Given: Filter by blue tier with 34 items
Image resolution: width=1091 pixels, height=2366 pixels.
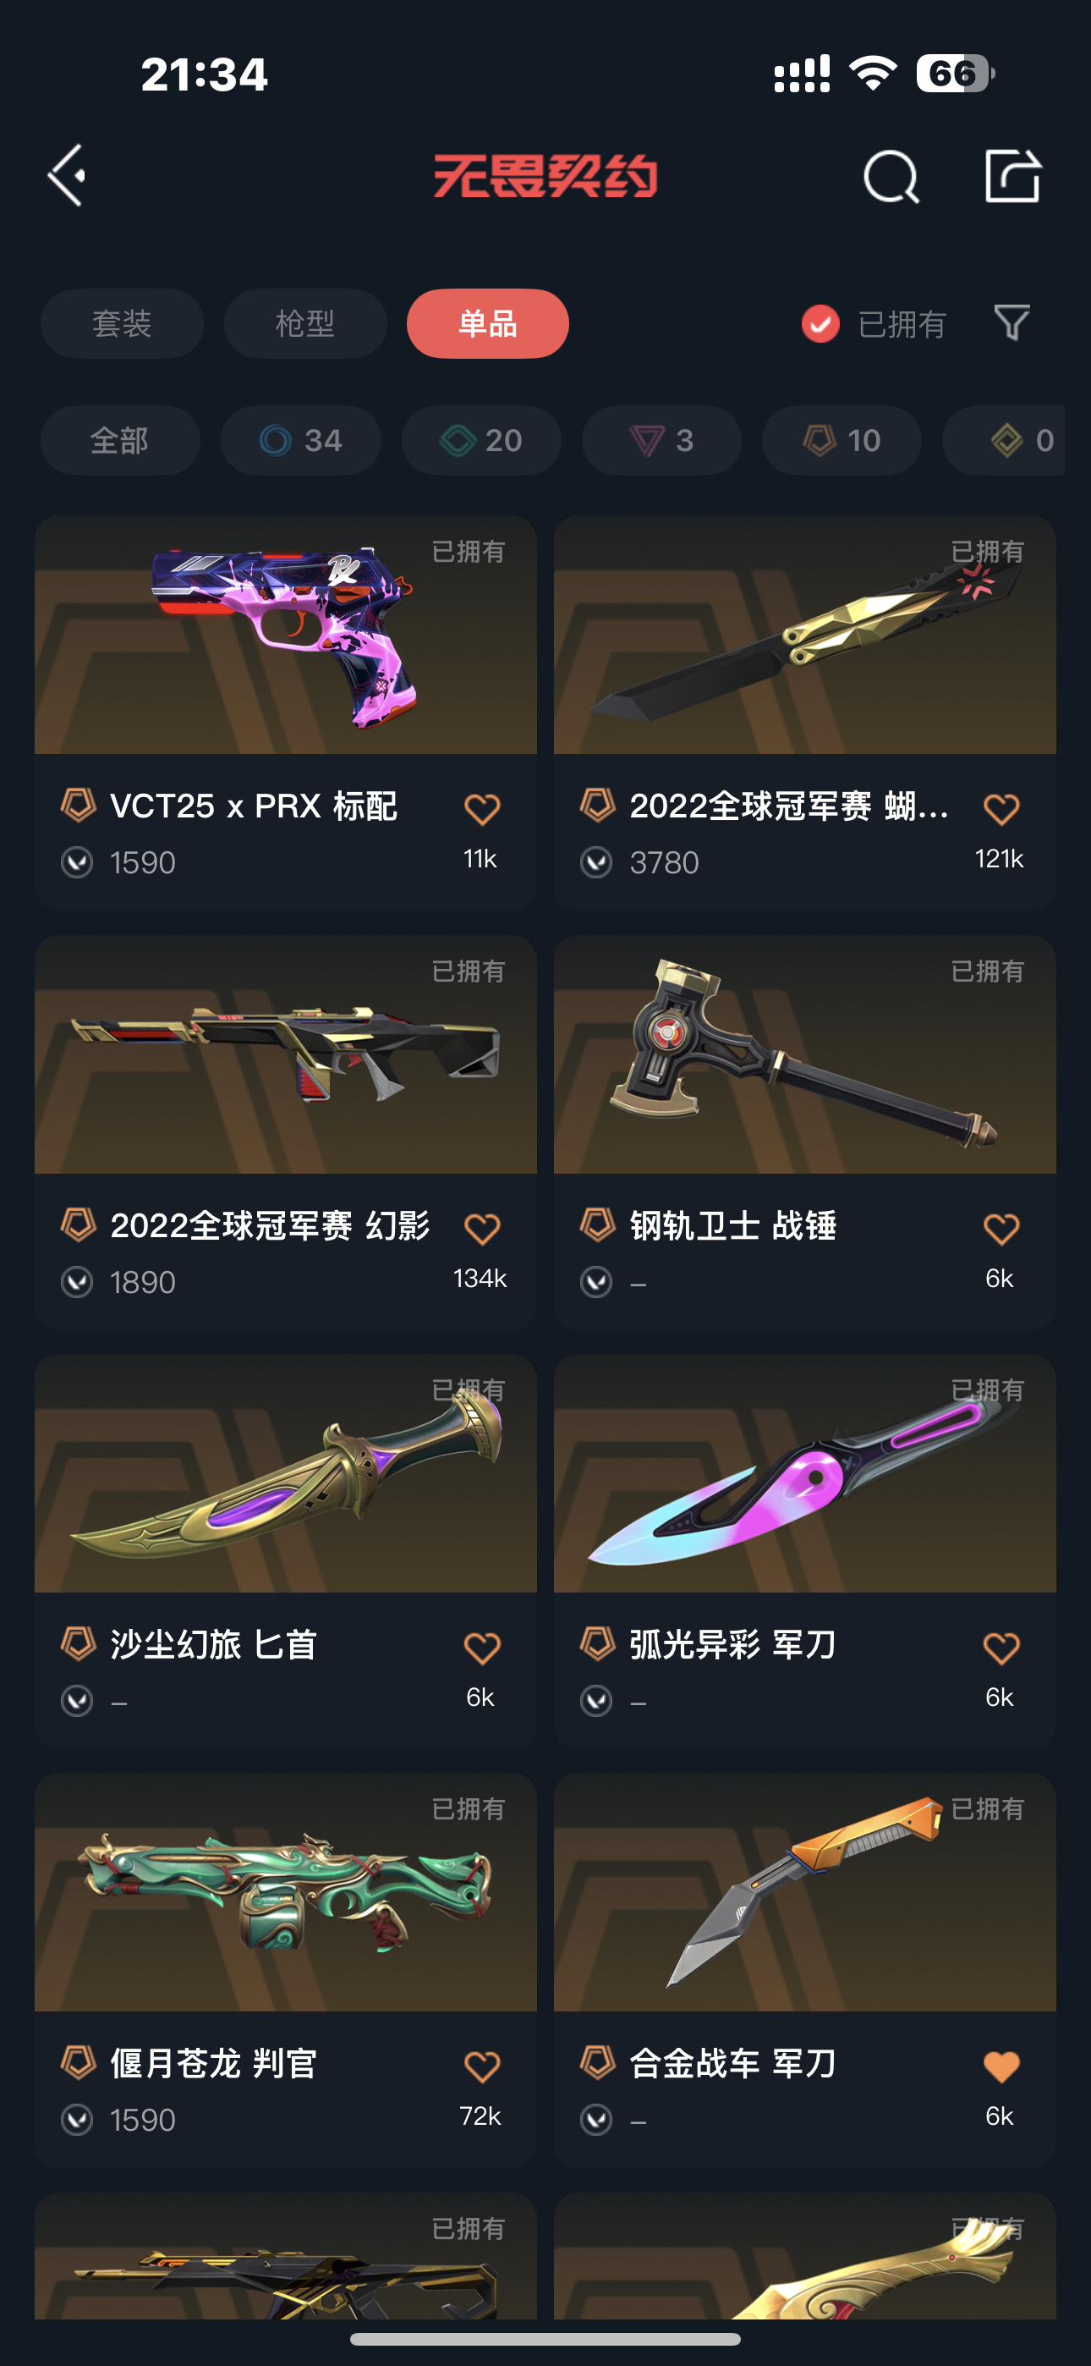Looking at the screenshot, I should (x=301, y=441).
